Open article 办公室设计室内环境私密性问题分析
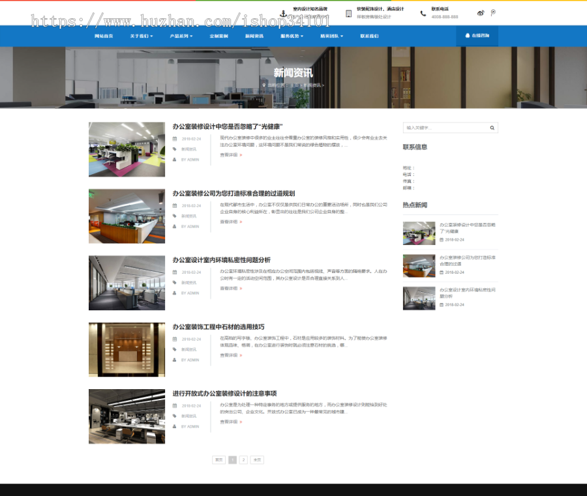 (x=221, y=260)
